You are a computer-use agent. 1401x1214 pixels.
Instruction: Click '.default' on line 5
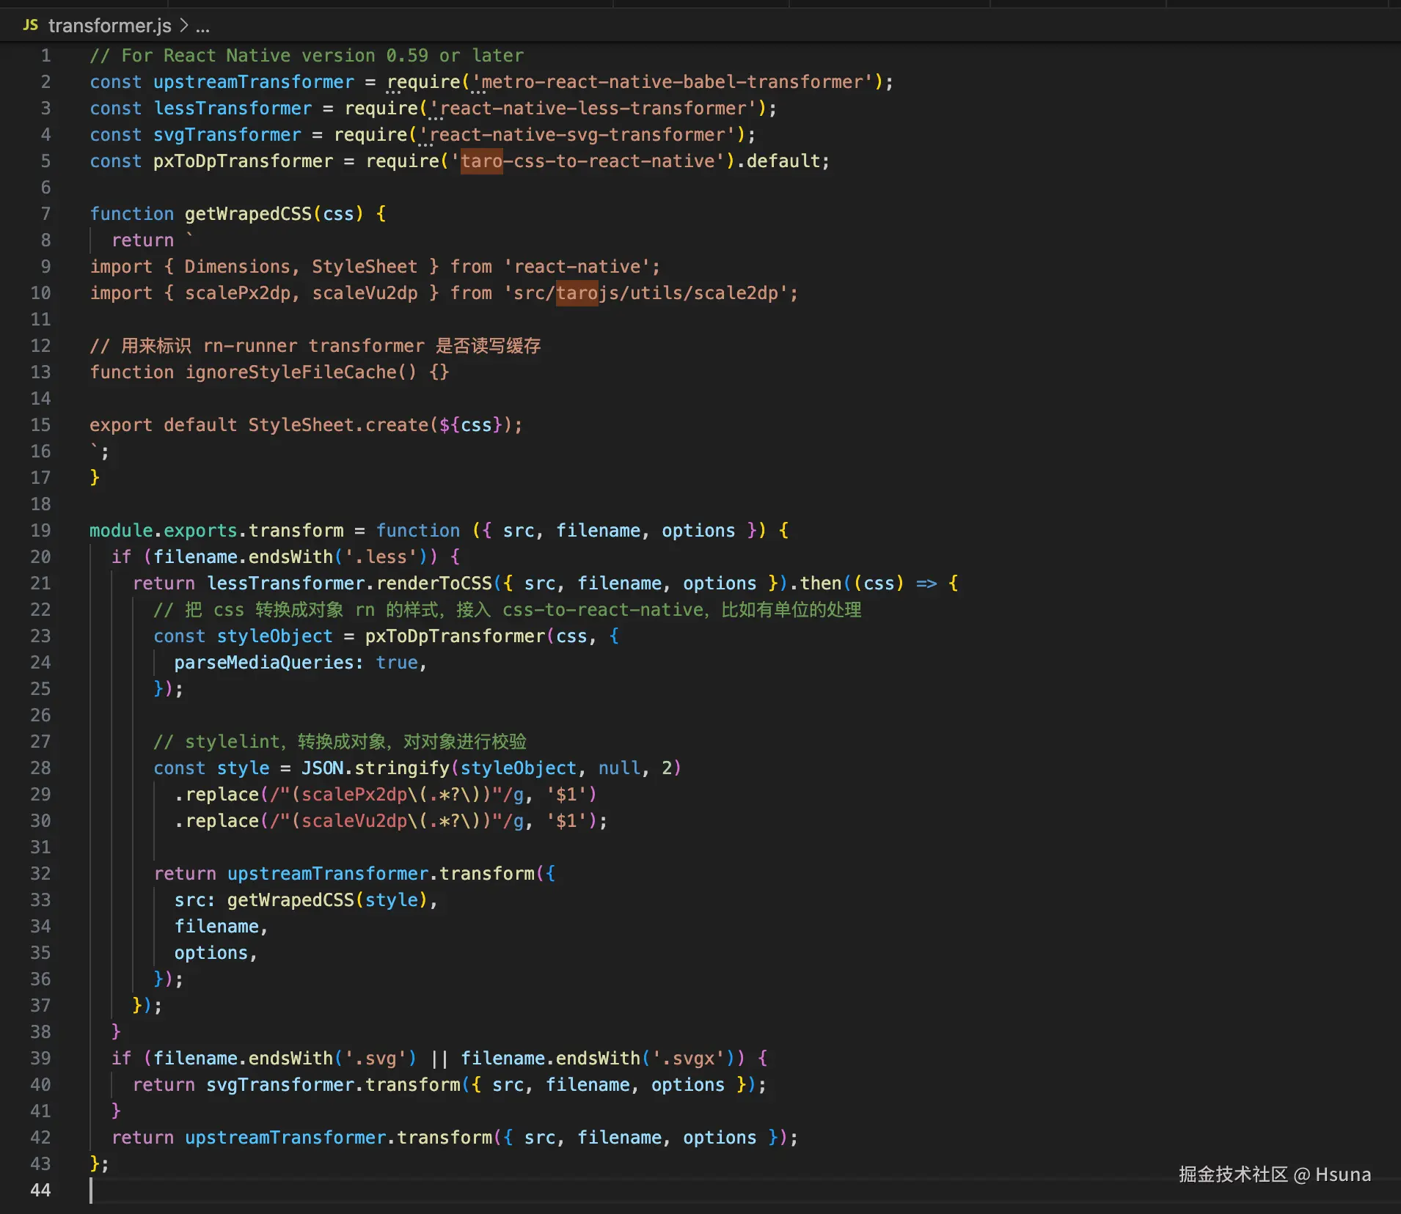click(783, 161)
